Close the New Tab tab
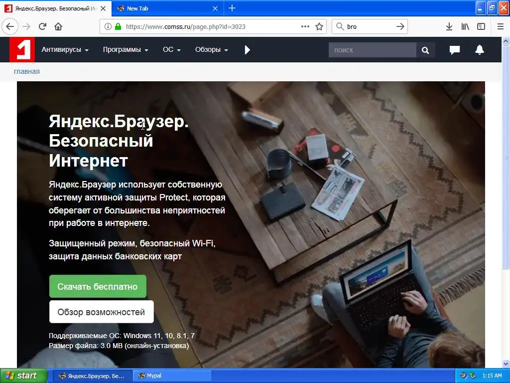510x383 pixels. click(x=215, y=8)
